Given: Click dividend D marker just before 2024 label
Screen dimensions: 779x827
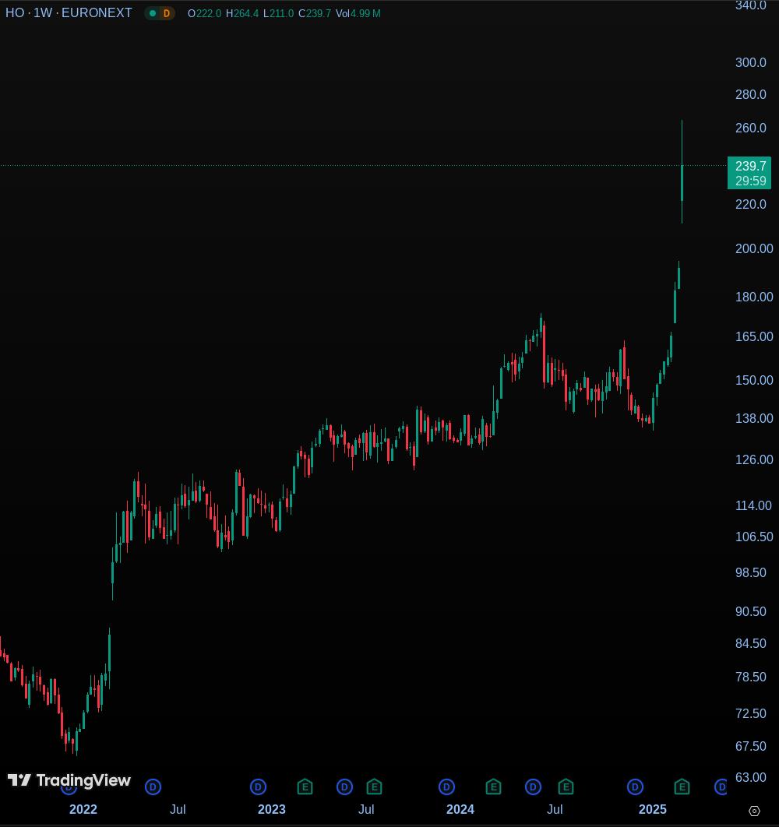Looking at the screenshot, I should (446, 787).
